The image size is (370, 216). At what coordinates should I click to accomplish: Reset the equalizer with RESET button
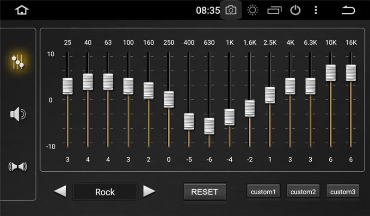204,192
